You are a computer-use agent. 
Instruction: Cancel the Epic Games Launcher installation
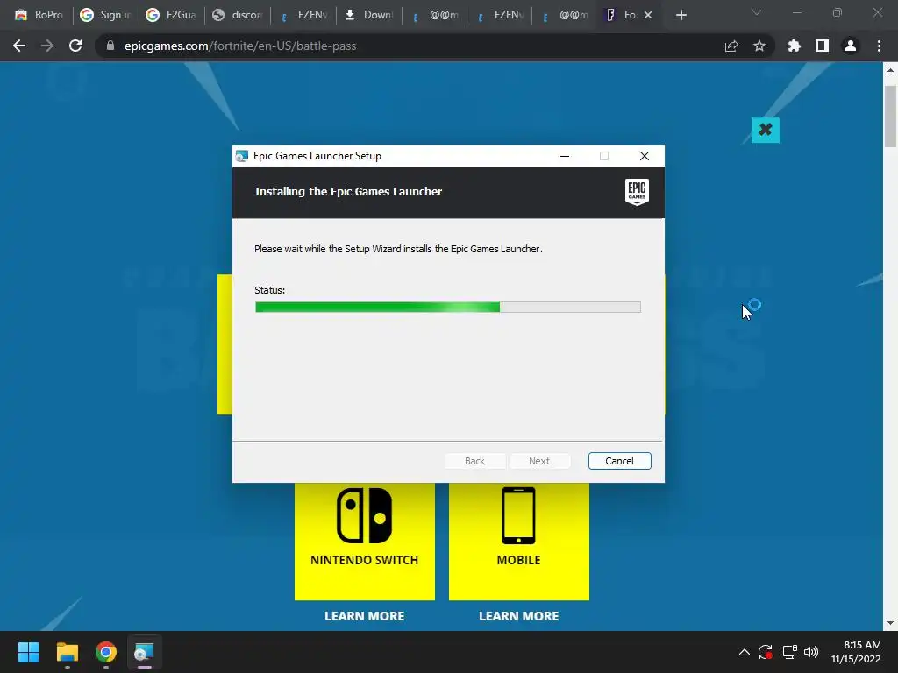619,461
